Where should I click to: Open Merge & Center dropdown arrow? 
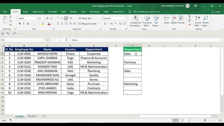click(x=99, y=24)
